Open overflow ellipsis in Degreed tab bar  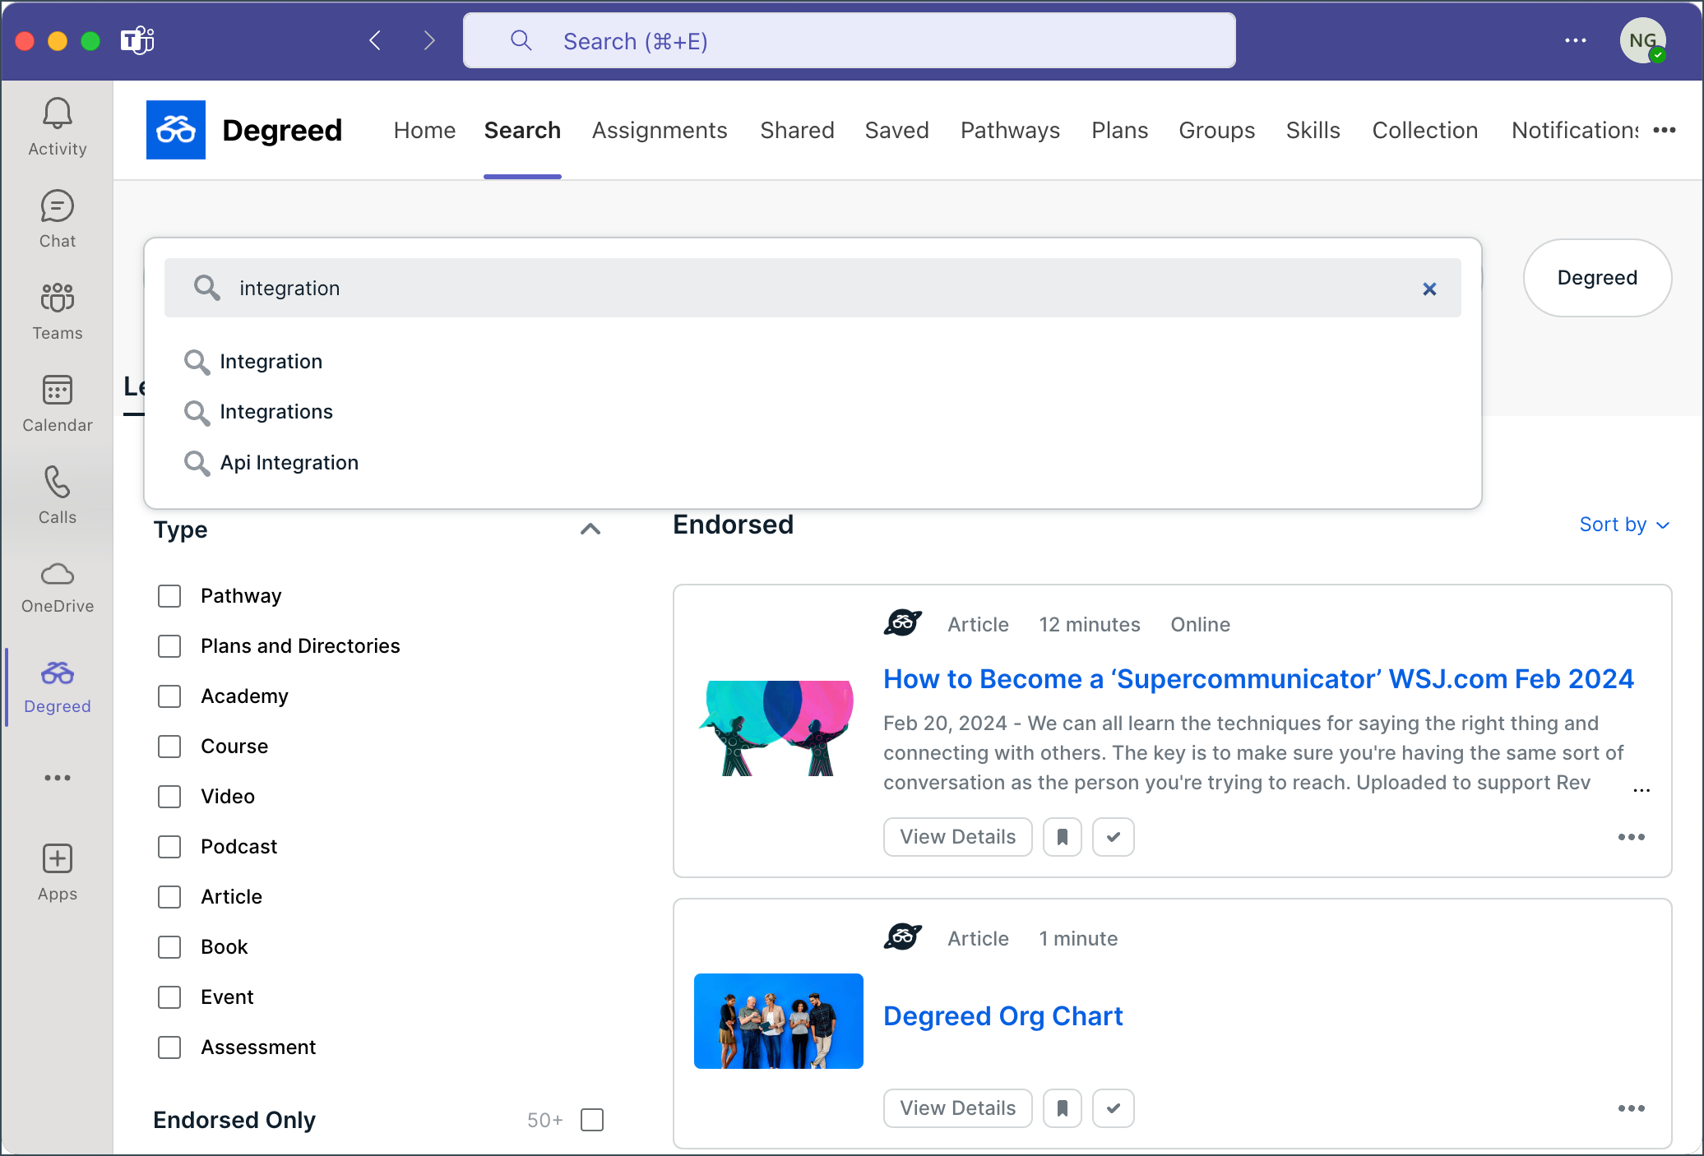tap(1665, 130)
